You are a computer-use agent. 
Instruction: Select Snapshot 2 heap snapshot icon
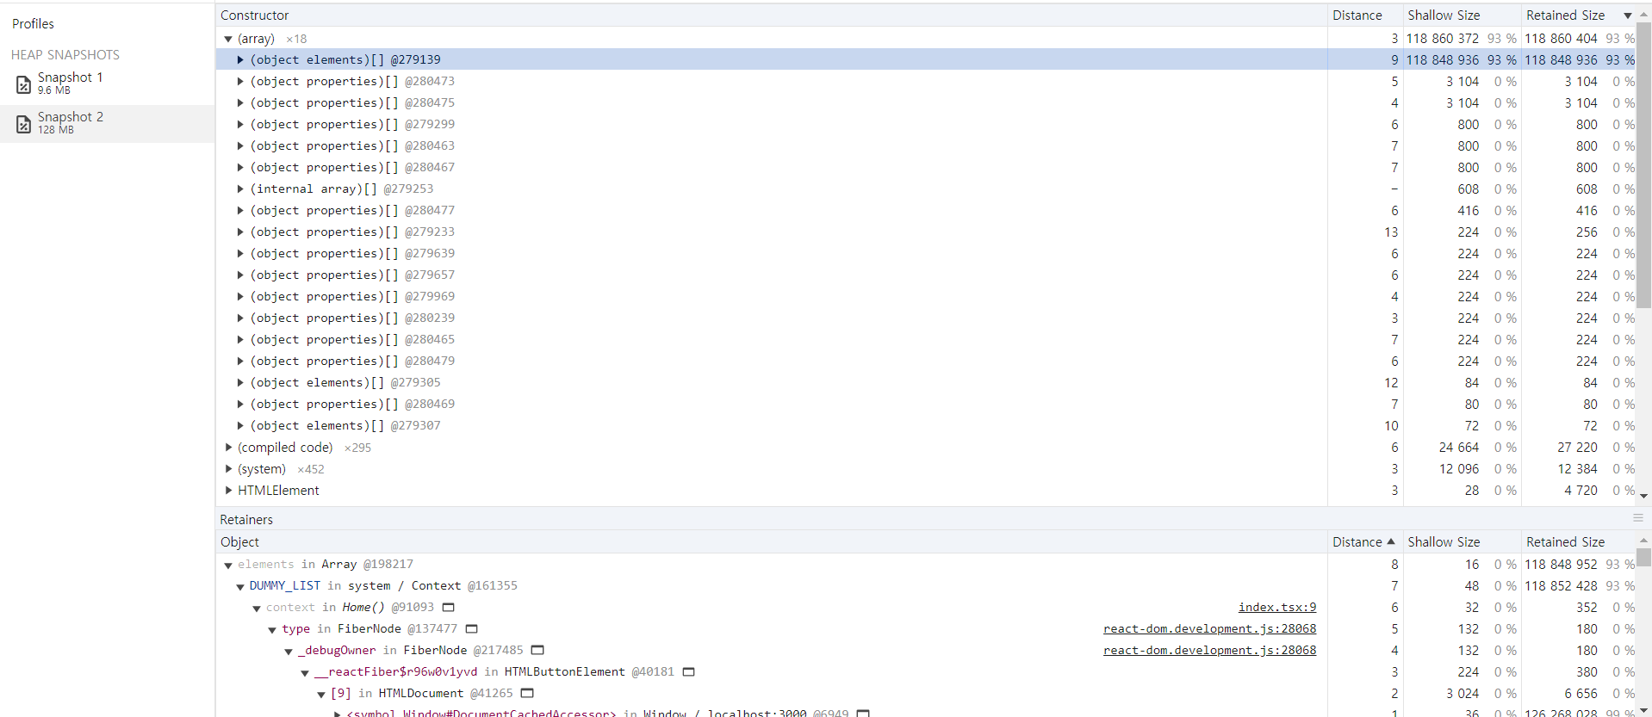click(x=24, y=124)
